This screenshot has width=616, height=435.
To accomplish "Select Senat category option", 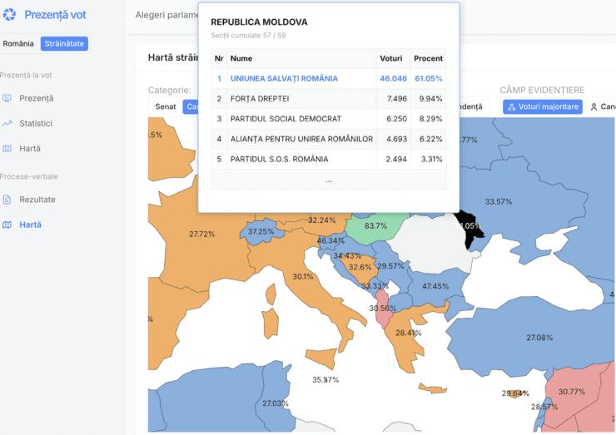I will coord(165,107).
